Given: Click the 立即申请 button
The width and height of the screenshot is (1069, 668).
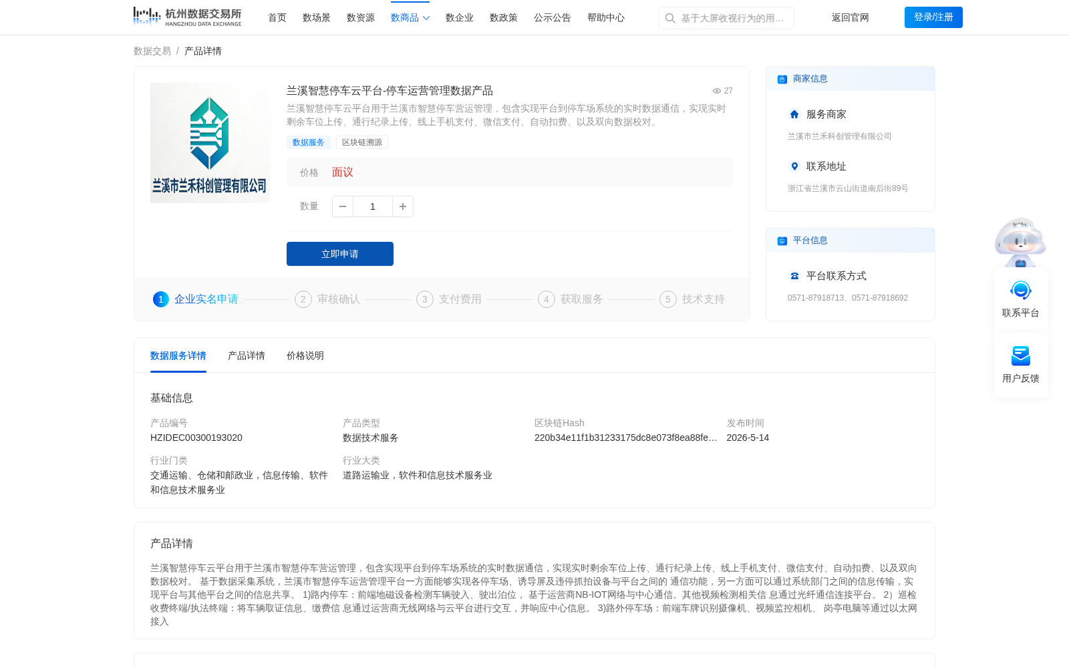Looking at the screenshot, I should pyautogui.click(x=340, y=254).
